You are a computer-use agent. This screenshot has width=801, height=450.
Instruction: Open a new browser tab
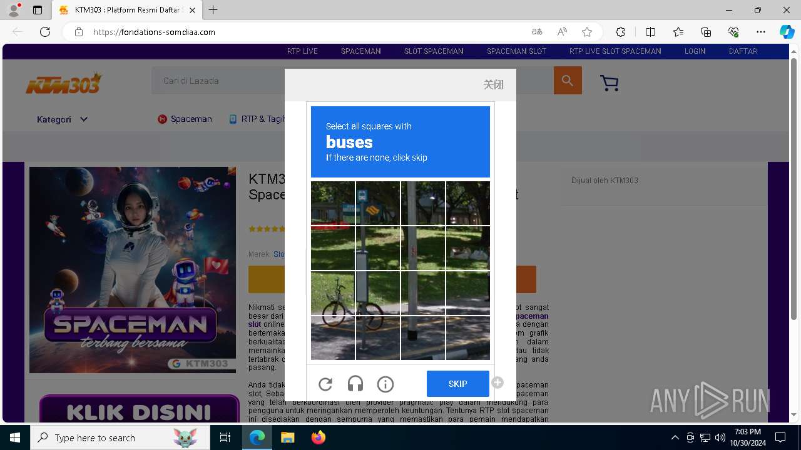(213, 10)
